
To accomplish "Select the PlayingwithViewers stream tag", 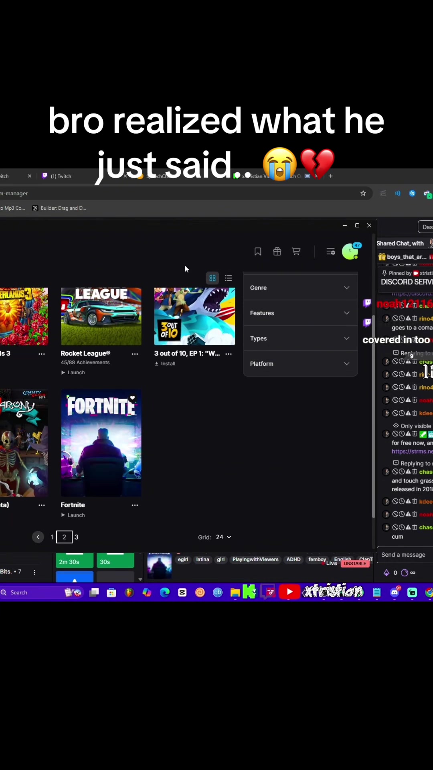I will click(x=255, y=559).
